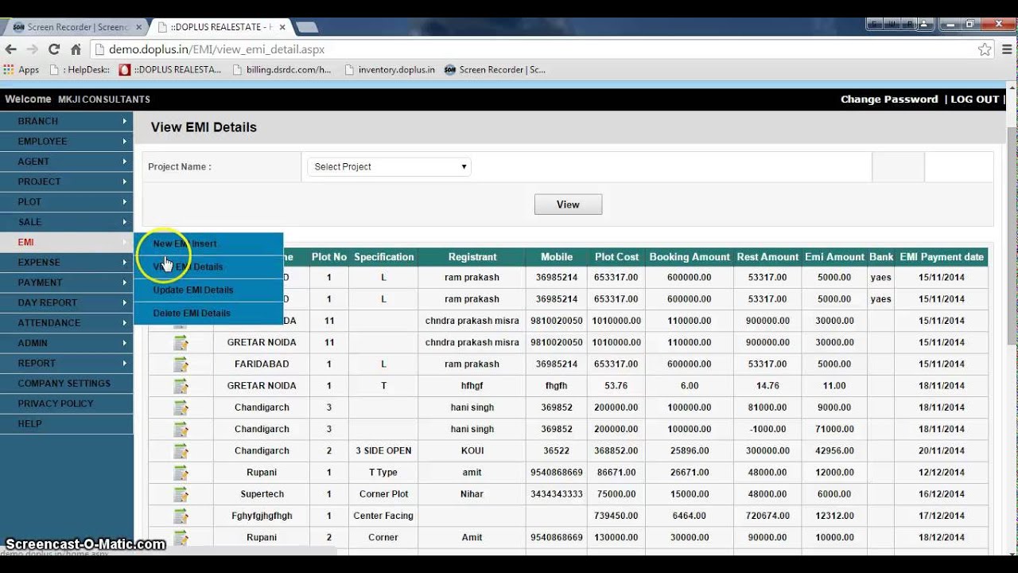Click the LOG OUT link
The image size is (1018, 573).
(974, 99)
